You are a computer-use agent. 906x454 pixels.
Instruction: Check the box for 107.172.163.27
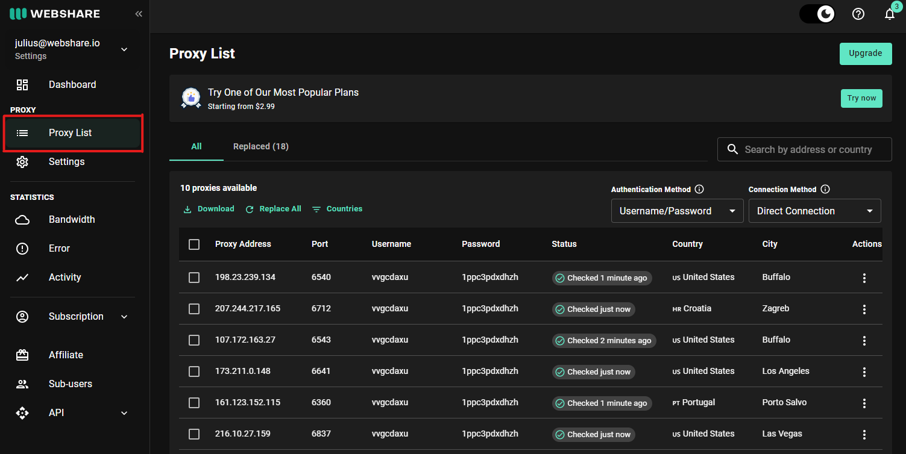tap(194, 340)
